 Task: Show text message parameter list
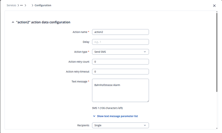click(116, 116)
